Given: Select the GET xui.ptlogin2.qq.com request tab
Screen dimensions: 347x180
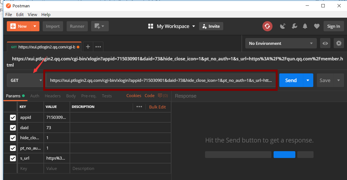Looking at the screenshot, I should (45, 47).
